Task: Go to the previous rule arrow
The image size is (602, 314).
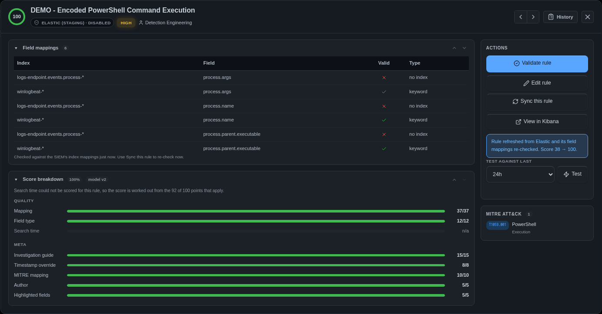Action: (521, 17)
